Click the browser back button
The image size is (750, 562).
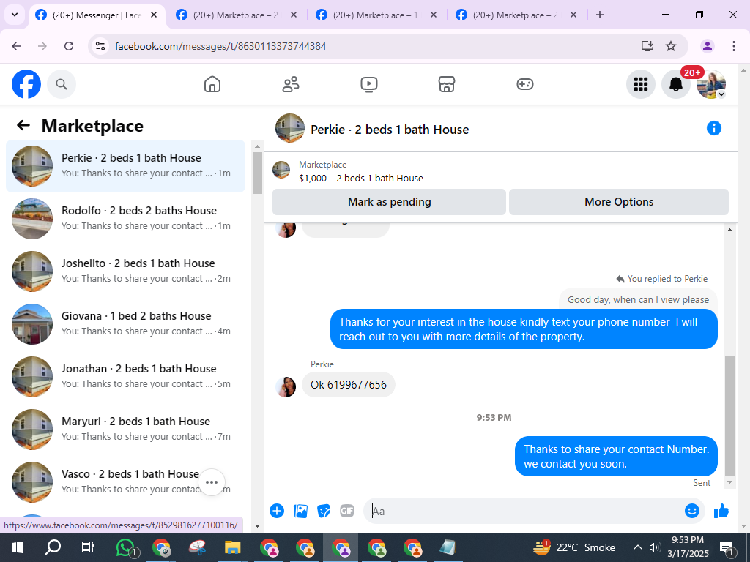[x=16, y=46]
